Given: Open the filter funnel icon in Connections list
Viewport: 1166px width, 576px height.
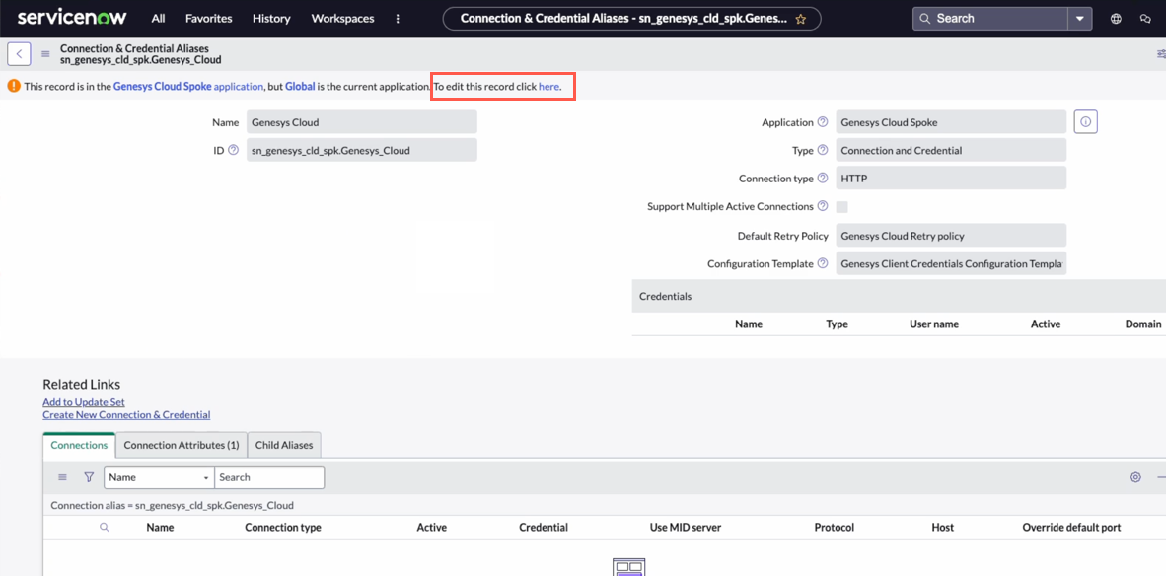Looking at the screenshot, I should [x=89, y=477].
